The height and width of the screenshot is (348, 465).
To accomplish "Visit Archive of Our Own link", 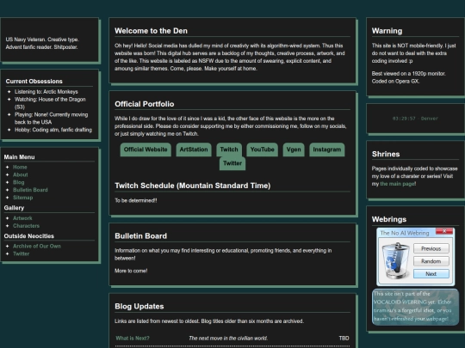I will [x=37, y=247].
